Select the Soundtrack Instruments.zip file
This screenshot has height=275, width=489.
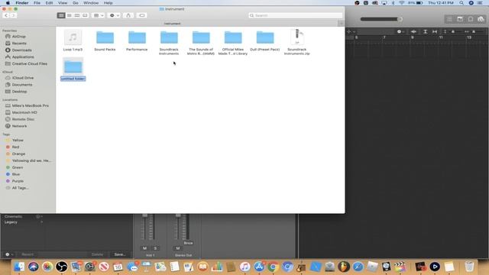coord(297,43)
